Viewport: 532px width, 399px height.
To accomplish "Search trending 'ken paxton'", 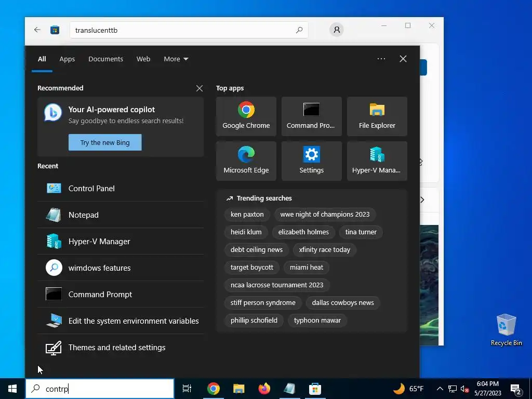I will (247, 215).
